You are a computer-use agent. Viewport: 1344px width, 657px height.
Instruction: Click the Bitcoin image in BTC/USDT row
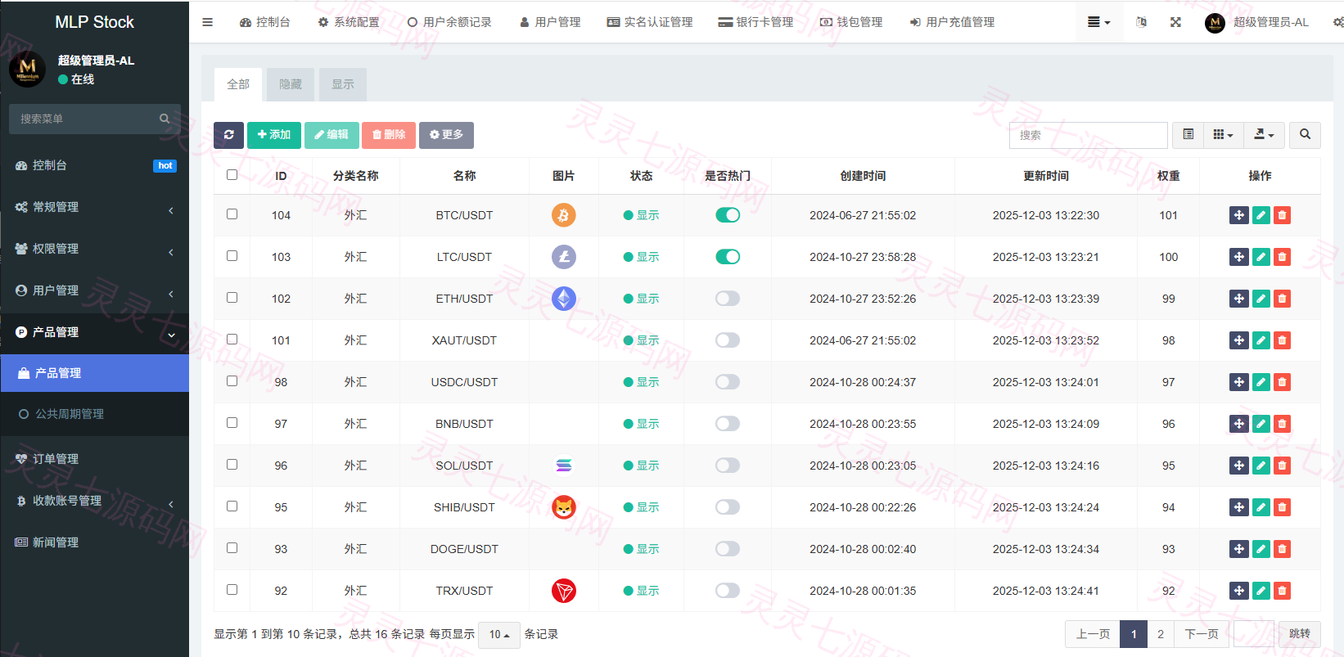[564, 215]
